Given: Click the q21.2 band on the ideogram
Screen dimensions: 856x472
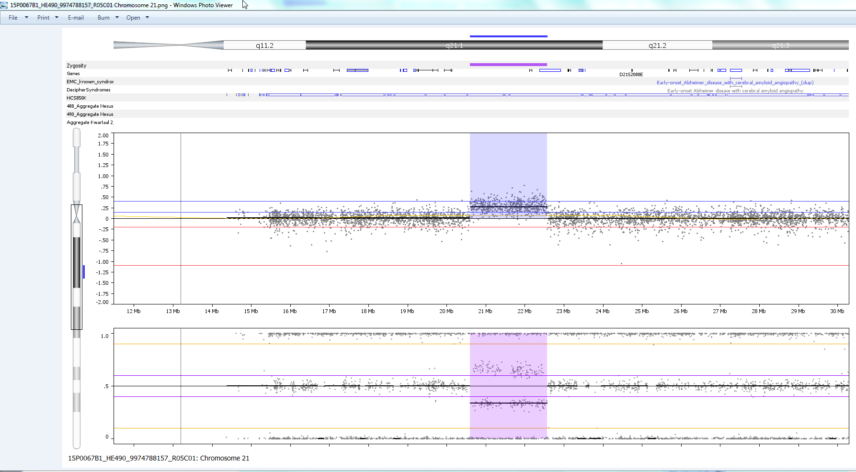Looking at the screenshot, I should pyautogui.click(x=657, y=45).
